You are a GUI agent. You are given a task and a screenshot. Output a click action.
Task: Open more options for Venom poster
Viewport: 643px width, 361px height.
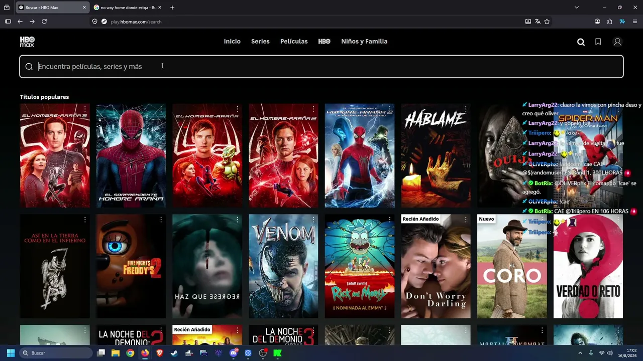[313, 220]
